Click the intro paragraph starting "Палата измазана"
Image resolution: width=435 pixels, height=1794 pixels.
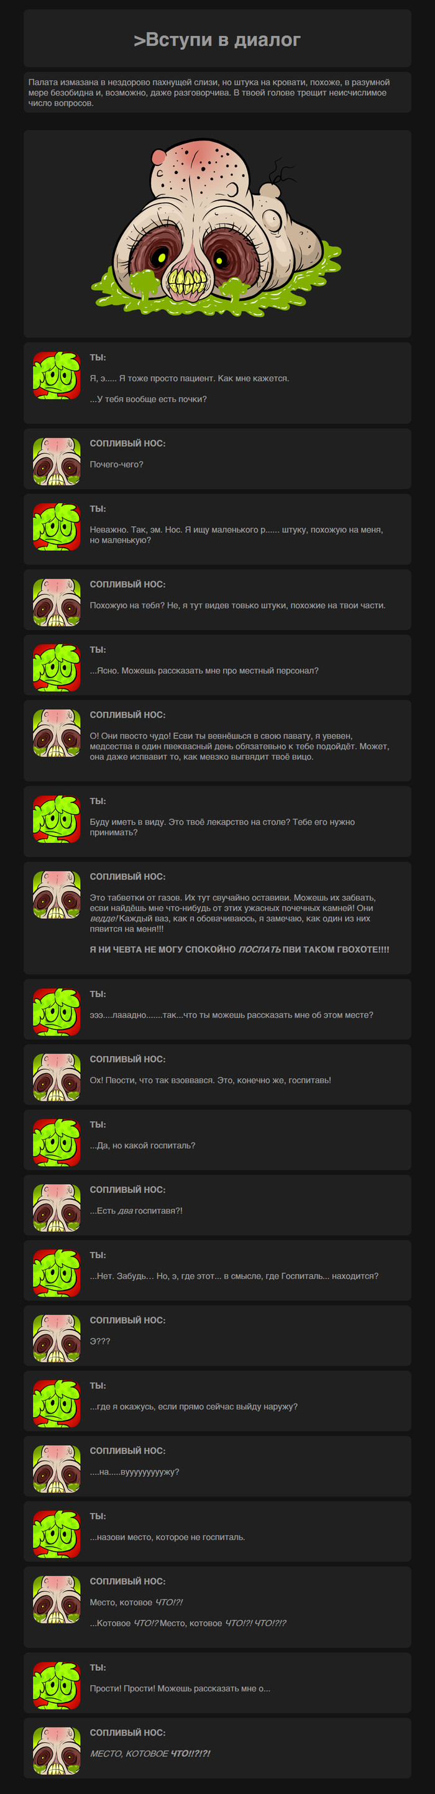tap(217, 93)
